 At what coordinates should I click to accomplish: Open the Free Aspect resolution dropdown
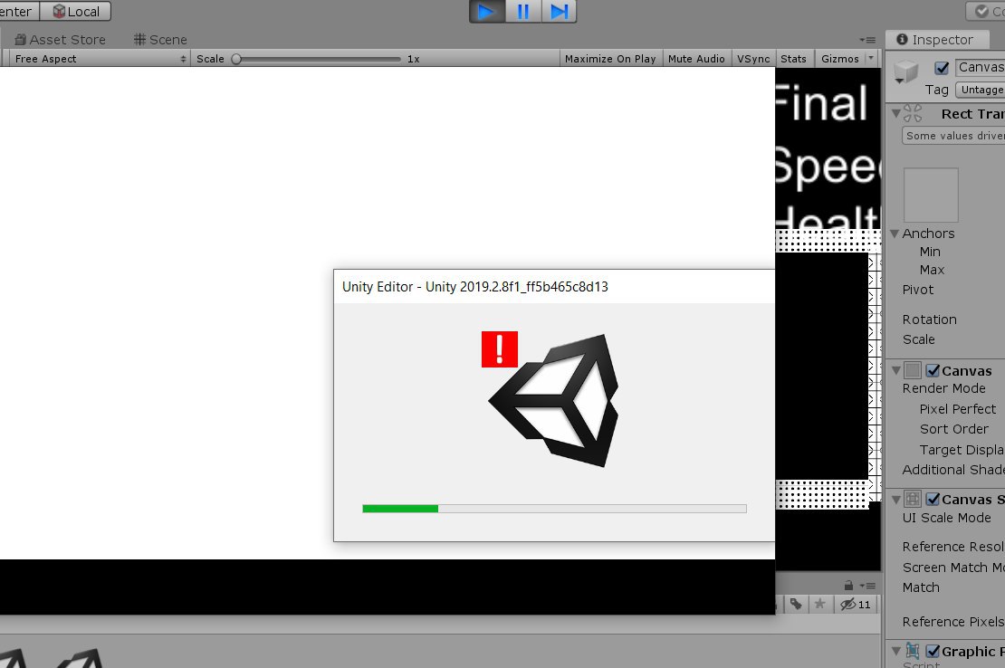100,59
